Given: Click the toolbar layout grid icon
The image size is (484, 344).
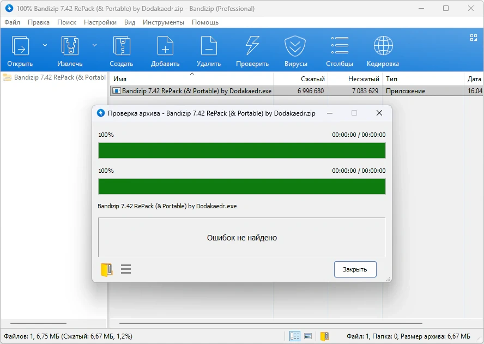Looking at the screenshot, I should (x=474, y=38).
